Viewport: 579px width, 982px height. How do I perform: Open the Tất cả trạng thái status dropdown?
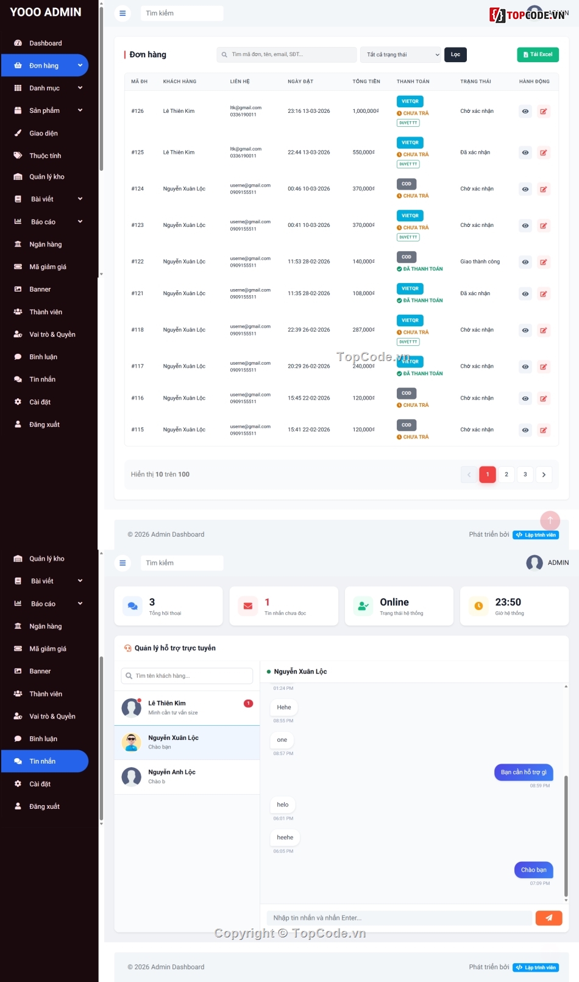tap(400, 55)
